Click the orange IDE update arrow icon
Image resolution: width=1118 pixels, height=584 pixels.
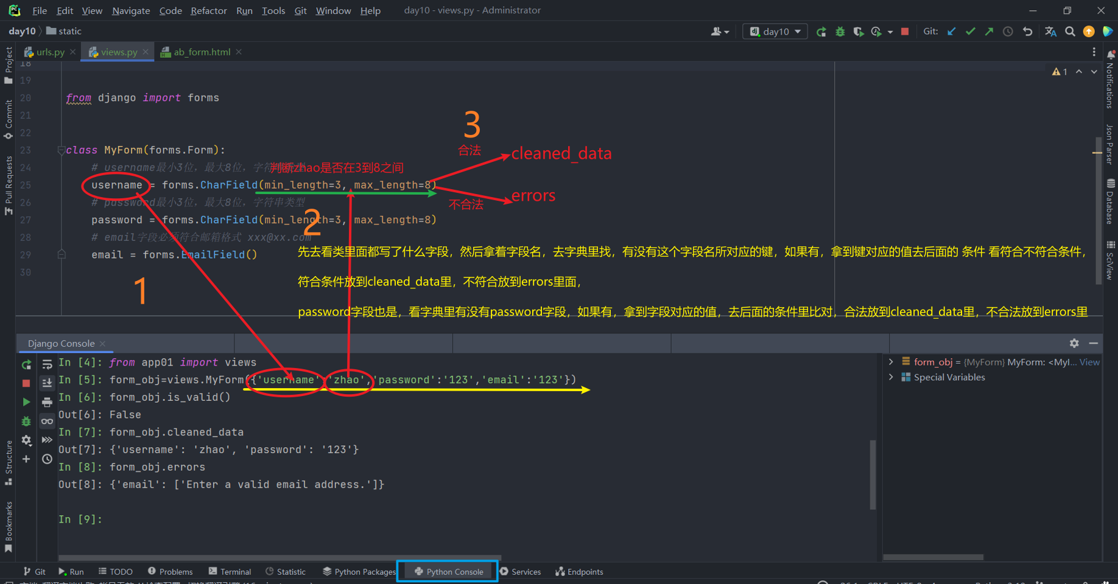[x=1089, y=32]
